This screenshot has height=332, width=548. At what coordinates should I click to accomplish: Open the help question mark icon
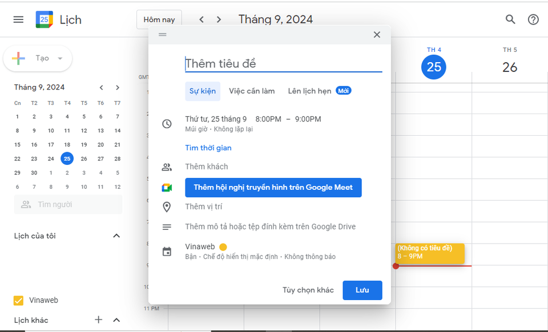pos(533,19)
